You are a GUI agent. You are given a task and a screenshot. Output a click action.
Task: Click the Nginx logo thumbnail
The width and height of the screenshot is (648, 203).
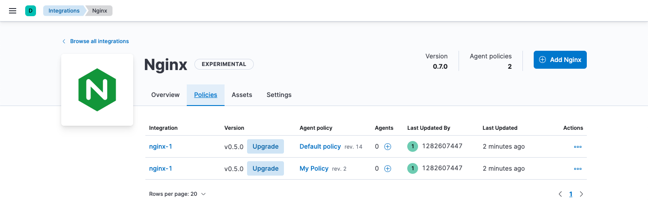coord(97,90)
